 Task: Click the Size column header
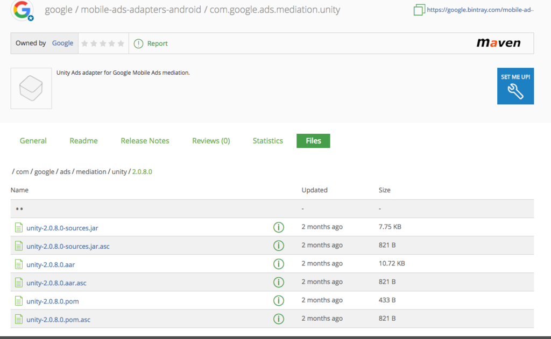coord(384,190)
